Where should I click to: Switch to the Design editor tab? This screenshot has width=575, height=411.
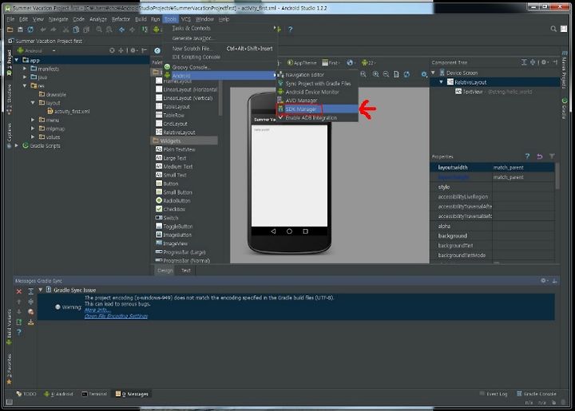[x=165, y=271]
